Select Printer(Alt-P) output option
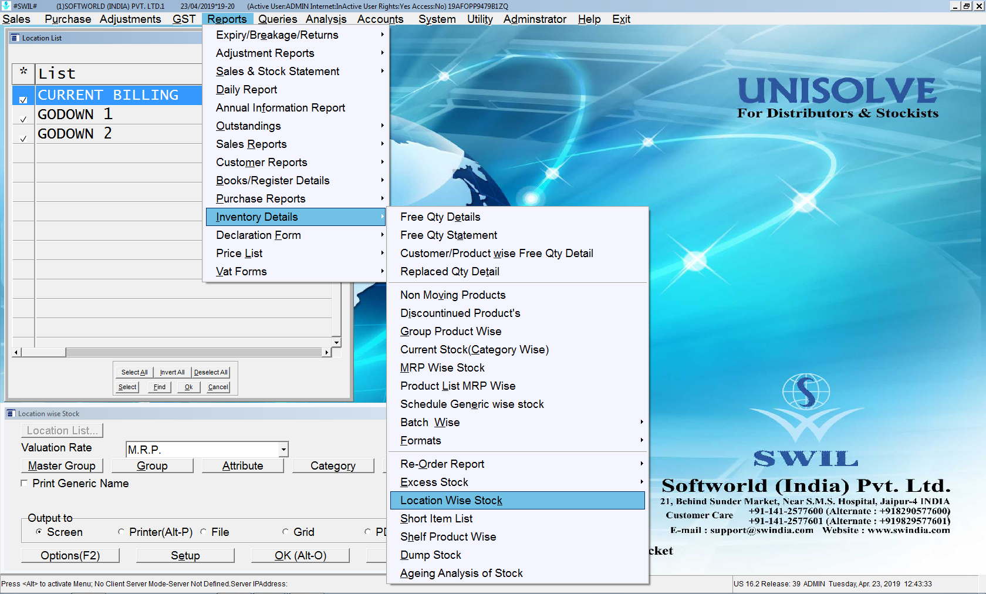 (121, 532)
